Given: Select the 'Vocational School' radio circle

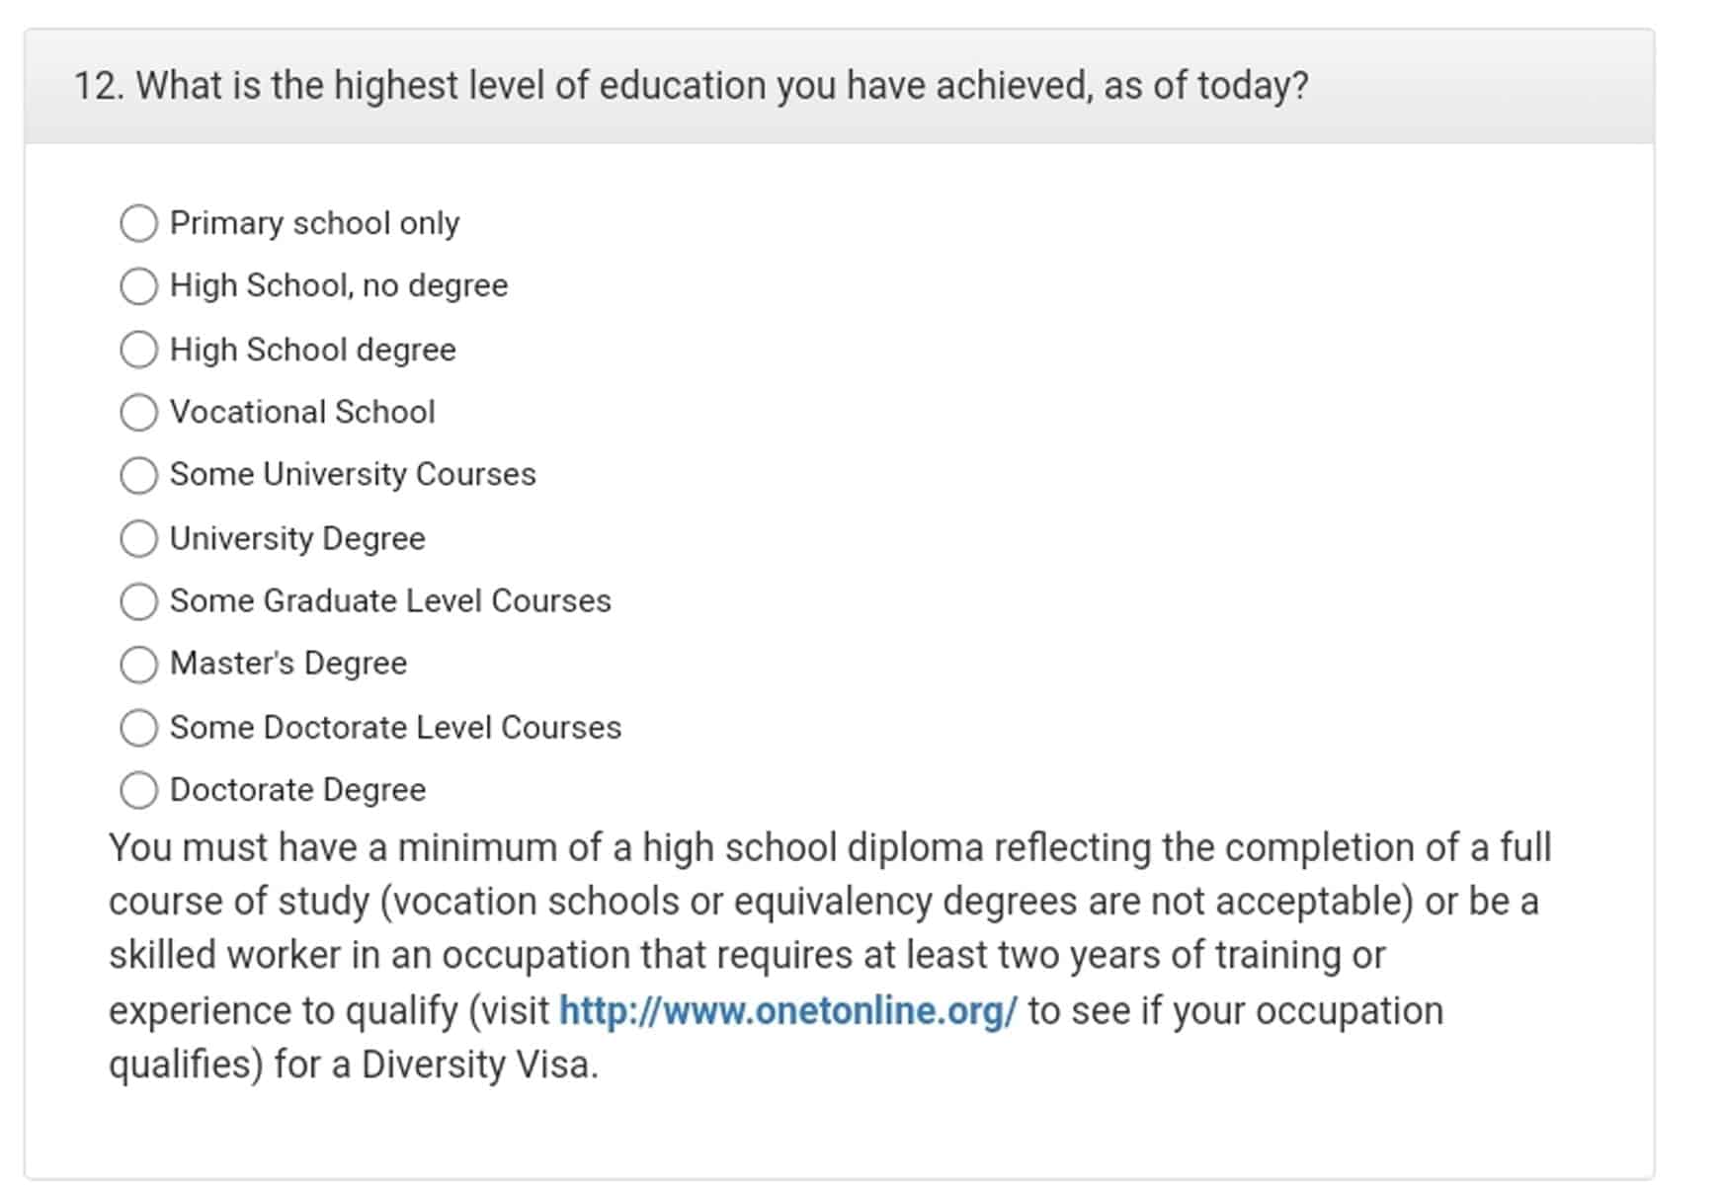Looking at the screenshot, I should [x=138, y=412].
